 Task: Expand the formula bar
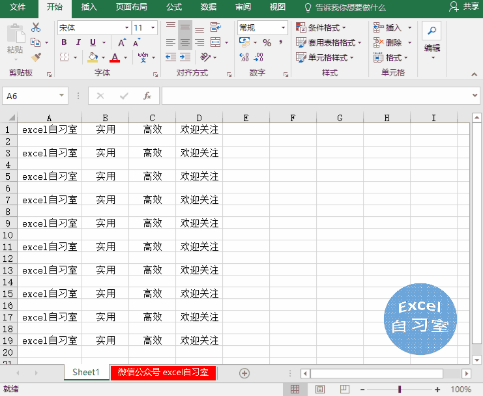pyautogui.click(x=475, y=95)
